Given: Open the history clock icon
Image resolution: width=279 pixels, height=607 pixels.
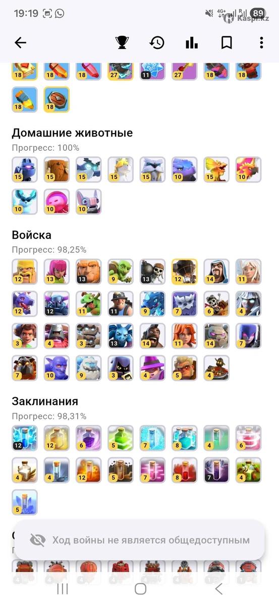Looking at the screenshot, I should tap(157, 43).
